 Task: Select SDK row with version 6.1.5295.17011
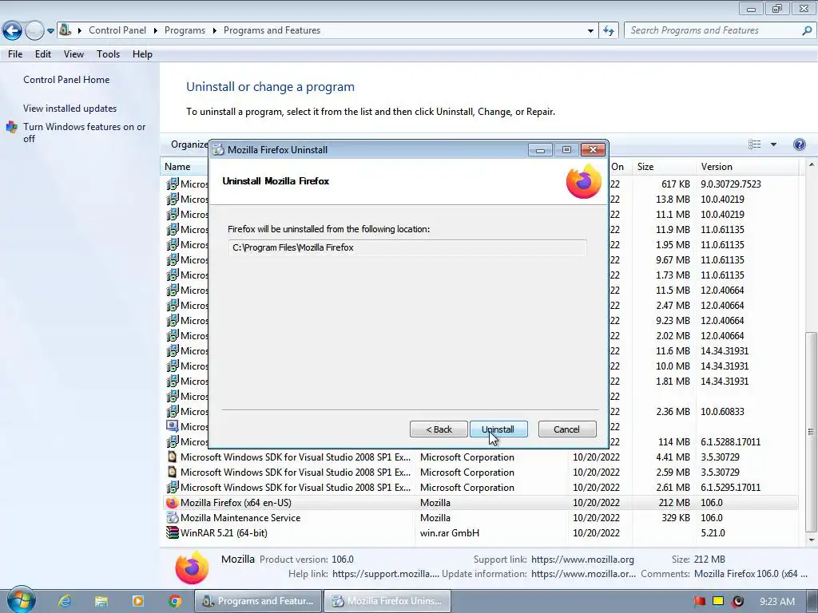[x=481, y=488]
